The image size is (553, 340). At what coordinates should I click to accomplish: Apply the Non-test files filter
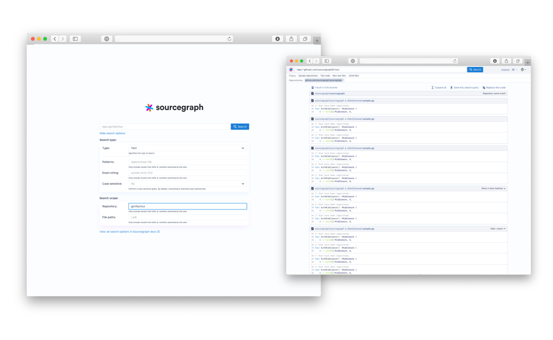click(x=339, y=76)
